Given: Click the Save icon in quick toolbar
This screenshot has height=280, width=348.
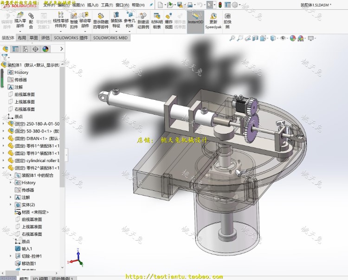Looking at the screenshot, I should point(180,5).
